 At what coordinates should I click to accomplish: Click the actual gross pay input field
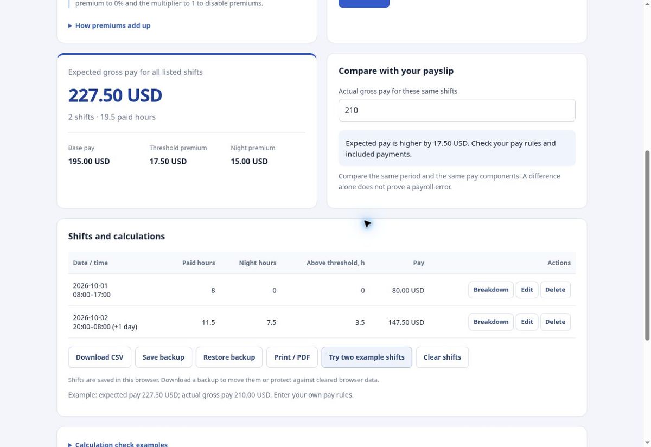[457, 110]
